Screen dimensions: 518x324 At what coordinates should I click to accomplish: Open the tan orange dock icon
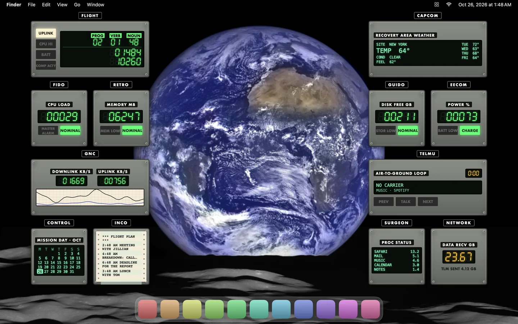[x=170, y=309]
